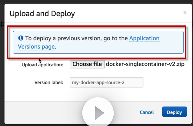Click the Upload and Deploy dialog title

(42, 13)
